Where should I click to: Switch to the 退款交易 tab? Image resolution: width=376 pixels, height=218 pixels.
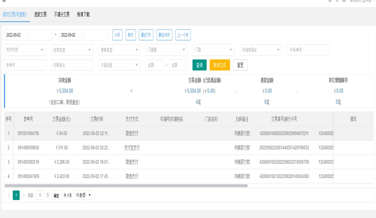[40, 14]
